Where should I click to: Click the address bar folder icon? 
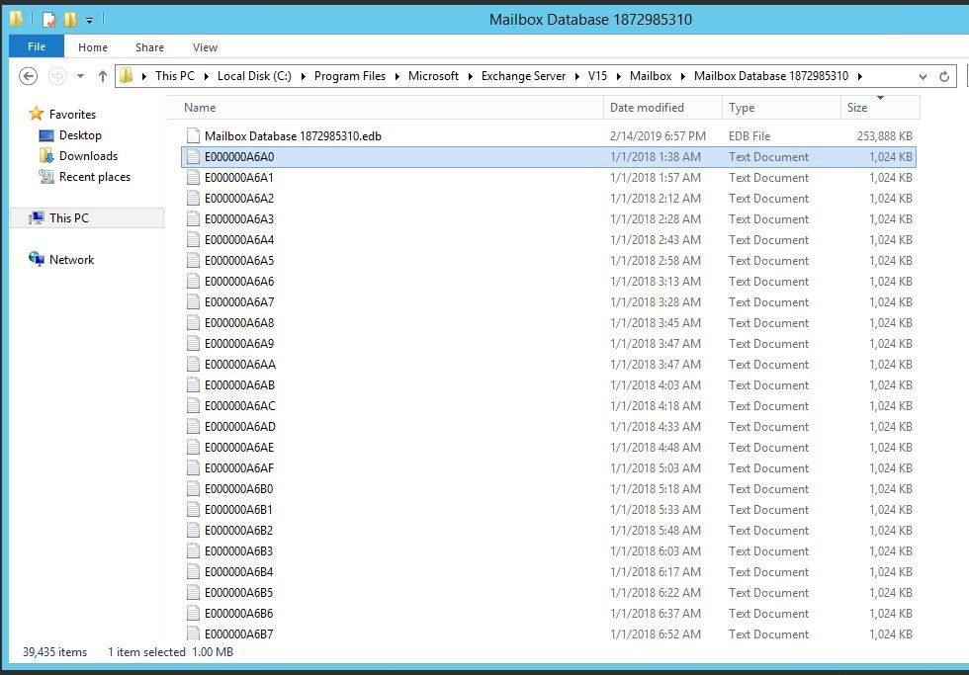(127, 76)
